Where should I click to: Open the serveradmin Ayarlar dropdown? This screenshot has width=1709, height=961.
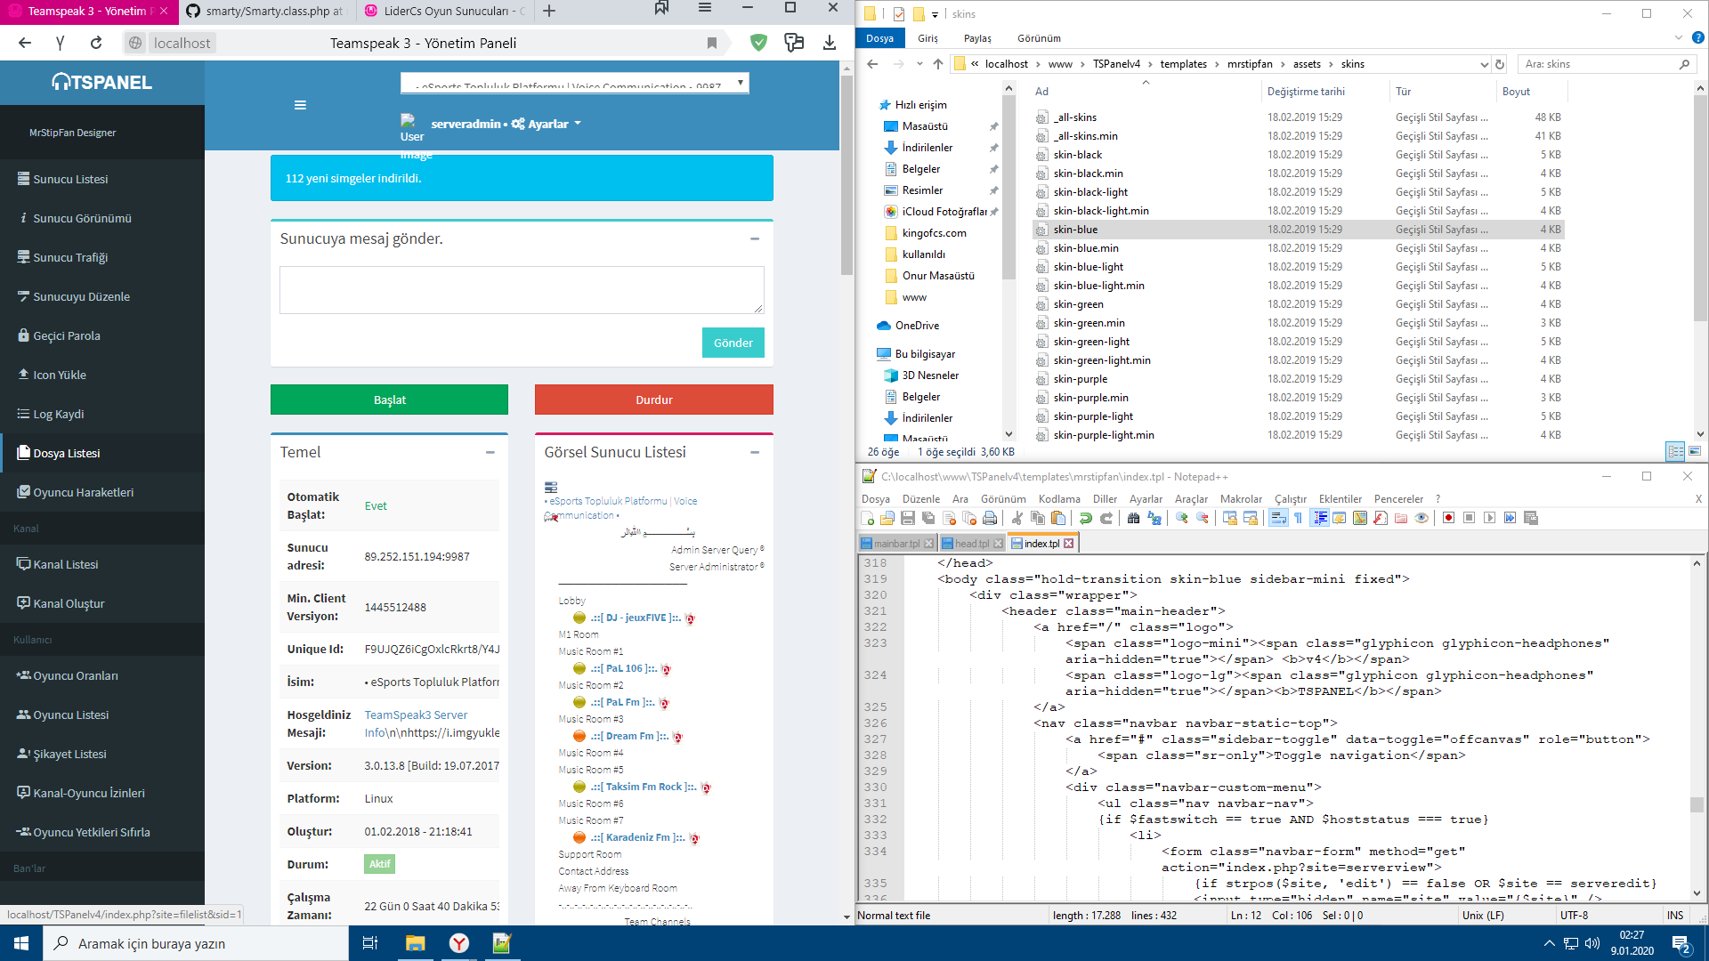pyautogui.click(x=506, y=124)
